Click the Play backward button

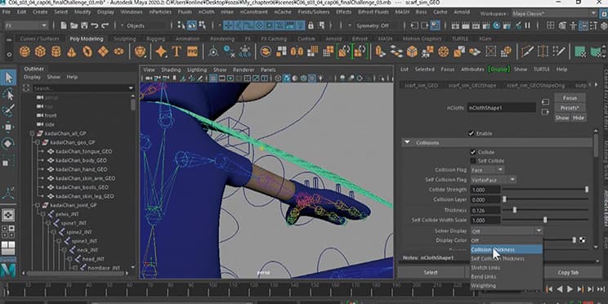560,288
